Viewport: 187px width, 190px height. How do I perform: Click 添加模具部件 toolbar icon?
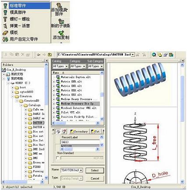[60, 10]
